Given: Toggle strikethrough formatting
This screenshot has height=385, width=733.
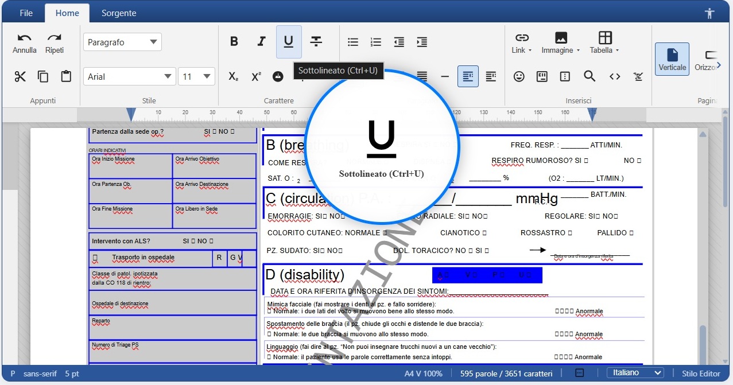Looking at the screenshot, I should pos(316,41).
